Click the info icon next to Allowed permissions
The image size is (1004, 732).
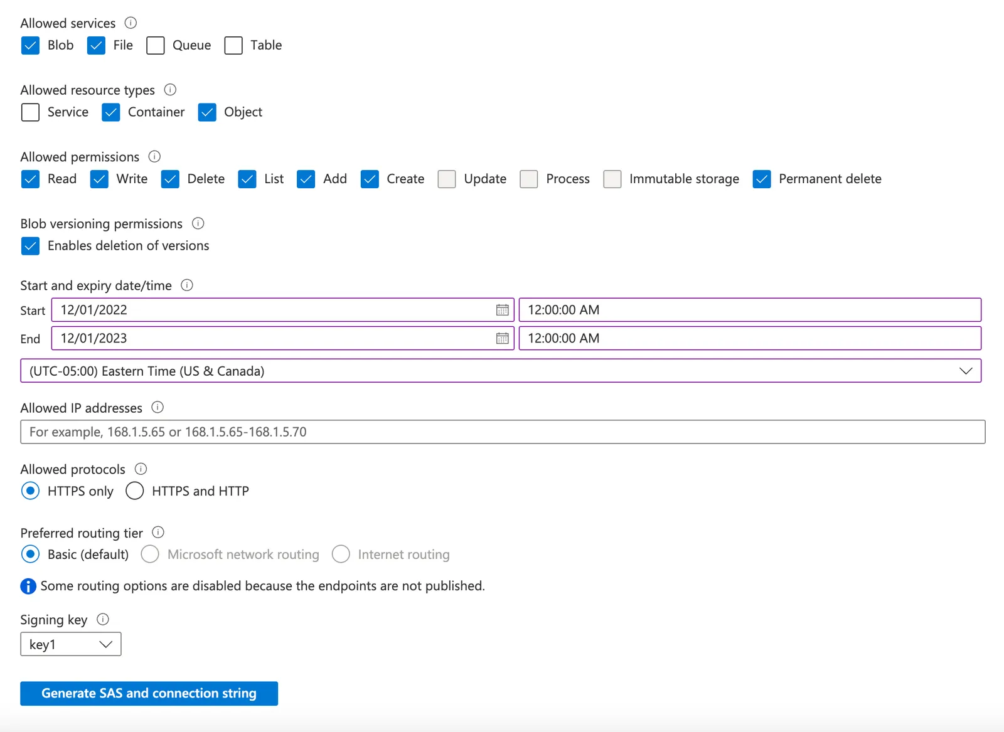[x=154, y=156]
